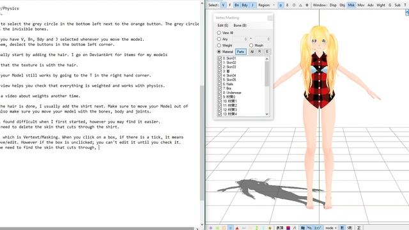Click the magenta square swatch icon

[288, 228]
